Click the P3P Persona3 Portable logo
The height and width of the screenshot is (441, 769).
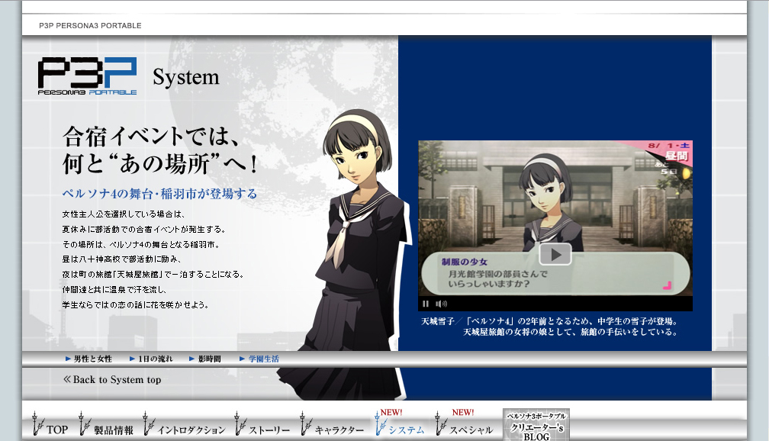pyautogui.click(x=87, y=76)
